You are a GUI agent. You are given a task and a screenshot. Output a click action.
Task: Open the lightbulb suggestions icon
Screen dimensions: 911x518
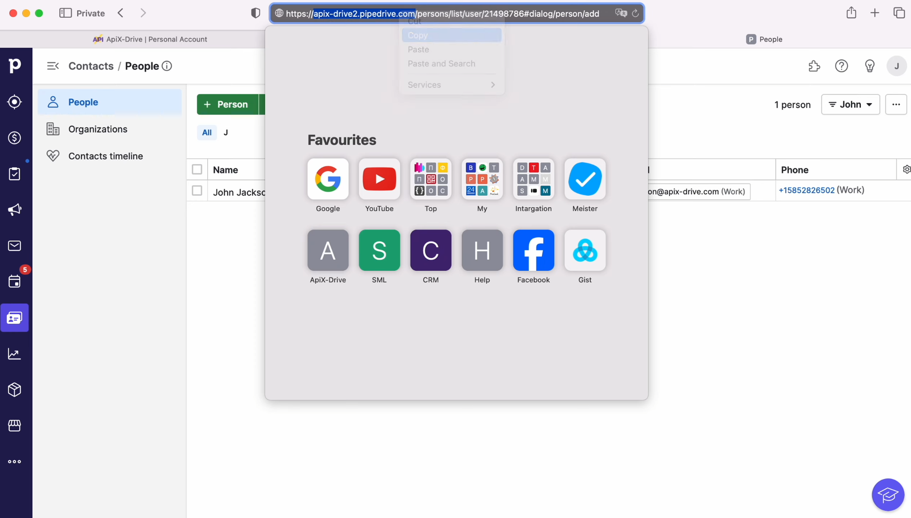pos(870,66)
